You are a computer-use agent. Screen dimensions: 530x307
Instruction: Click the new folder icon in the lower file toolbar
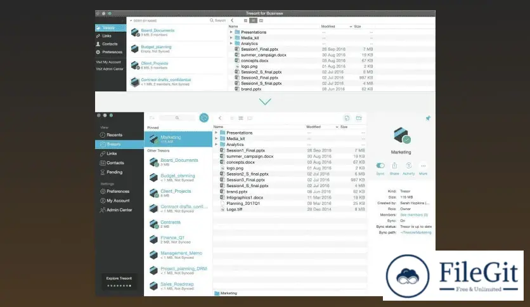pos(359,117)
